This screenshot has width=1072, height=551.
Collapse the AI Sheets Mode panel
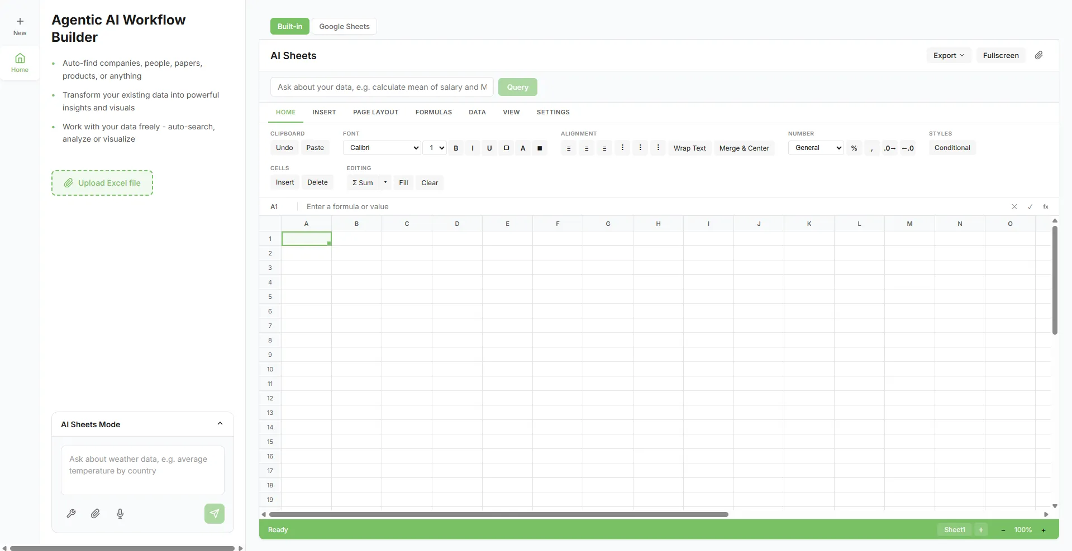tap(220, 424)
